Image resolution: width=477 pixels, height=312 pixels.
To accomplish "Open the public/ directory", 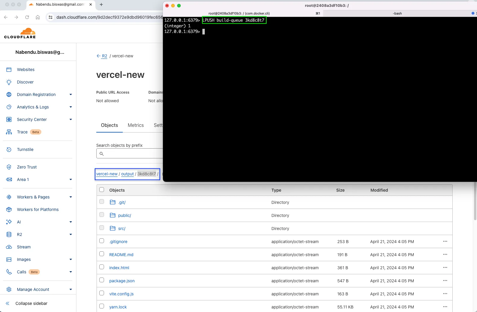I will coord(125,215).
